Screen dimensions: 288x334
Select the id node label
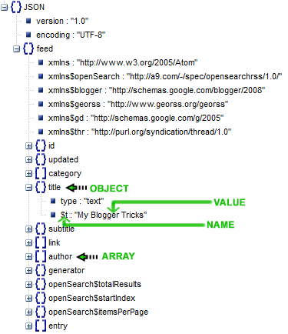click(51, 145)
